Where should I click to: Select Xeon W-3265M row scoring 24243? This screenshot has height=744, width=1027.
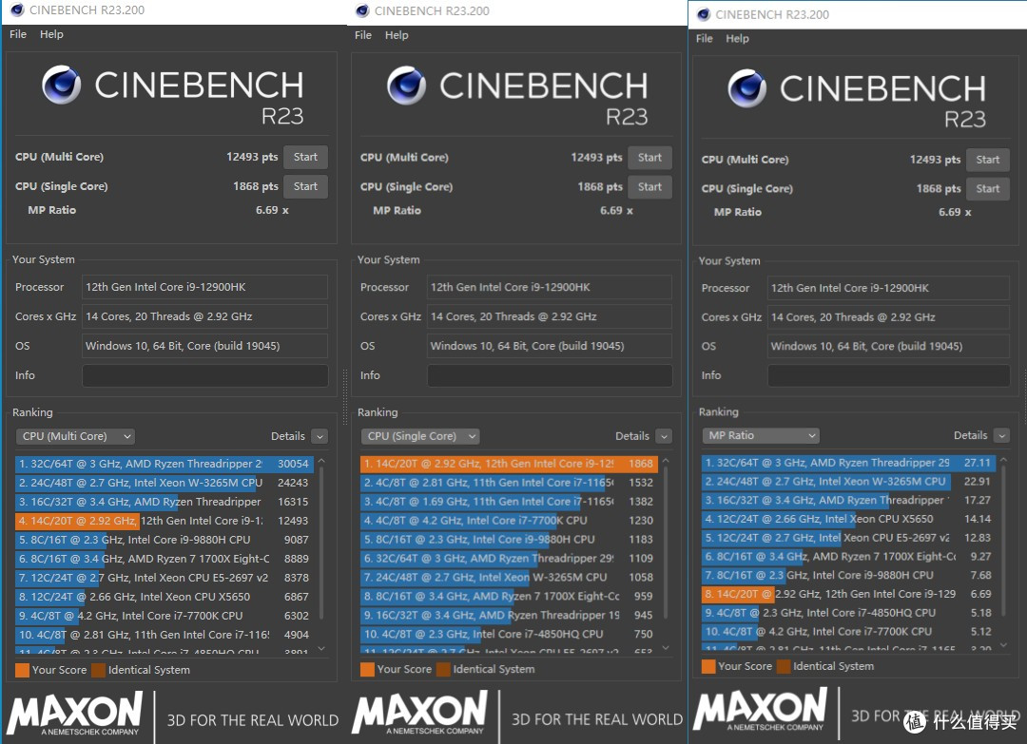coord(164,483)
